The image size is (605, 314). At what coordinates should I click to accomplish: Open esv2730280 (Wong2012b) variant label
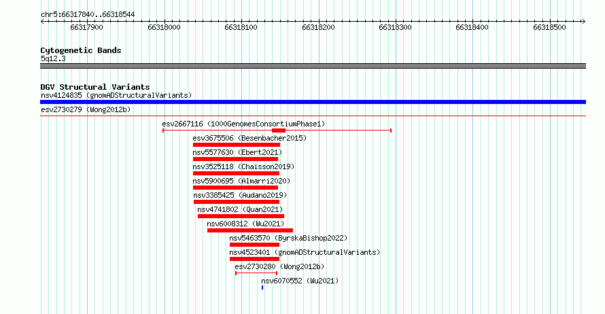tap(280, 266)
